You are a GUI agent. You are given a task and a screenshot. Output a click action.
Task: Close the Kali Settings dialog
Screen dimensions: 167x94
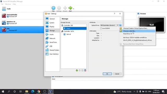tap(120, 14)
